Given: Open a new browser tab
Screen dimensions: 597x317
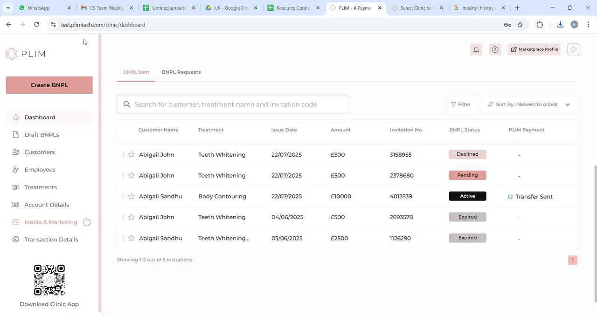Looking at the screenshot, I should [517, 8].
